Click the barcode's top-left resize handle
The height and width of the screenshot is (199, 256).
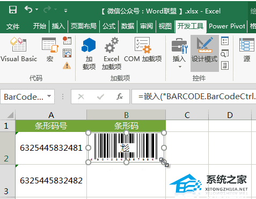coord(89,133)
